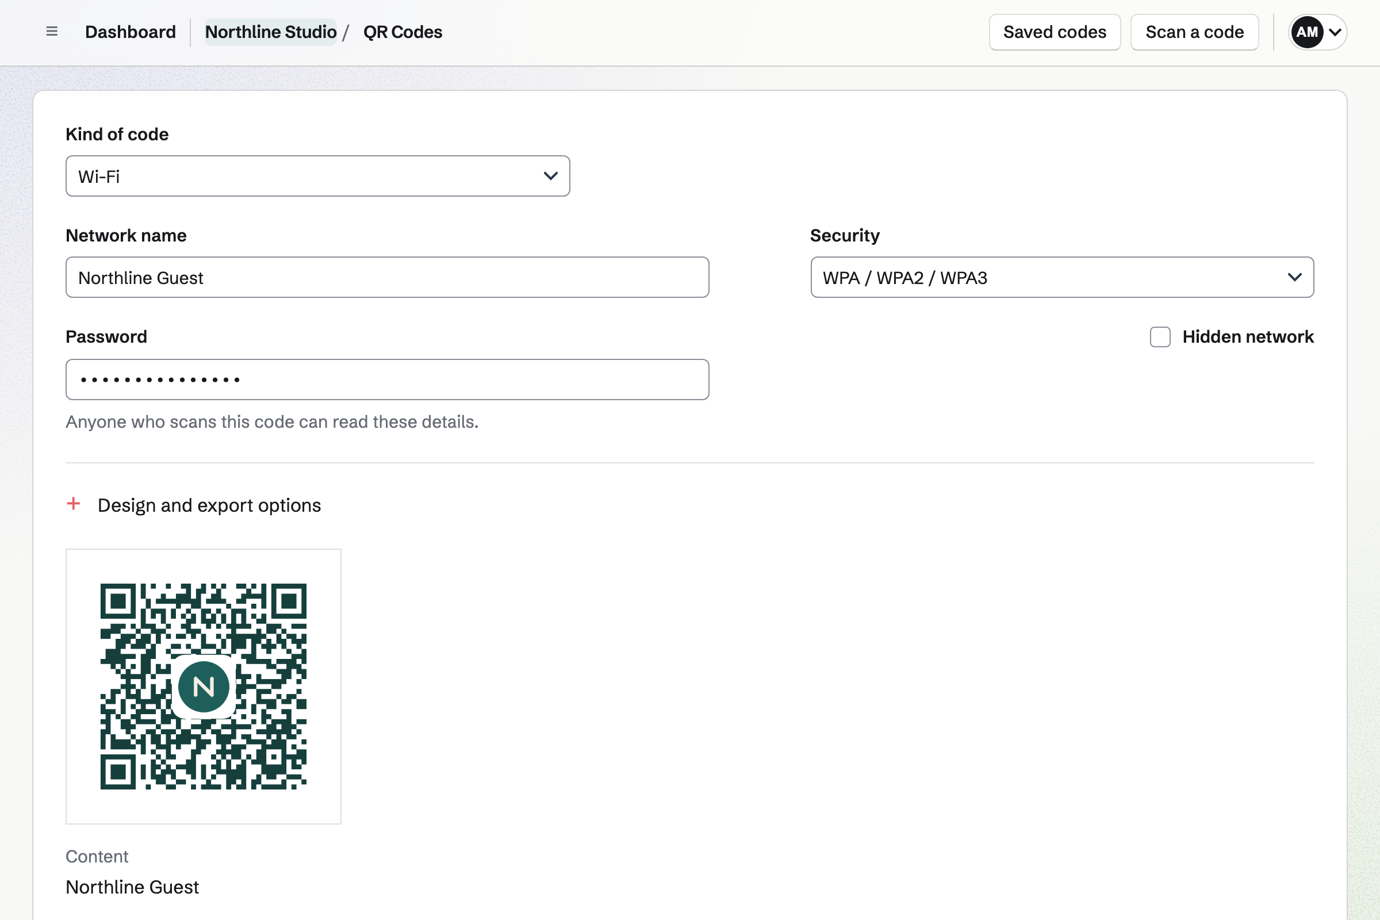Click the QR code preview image
The image size is (1380, 920).
pos(203,687)
